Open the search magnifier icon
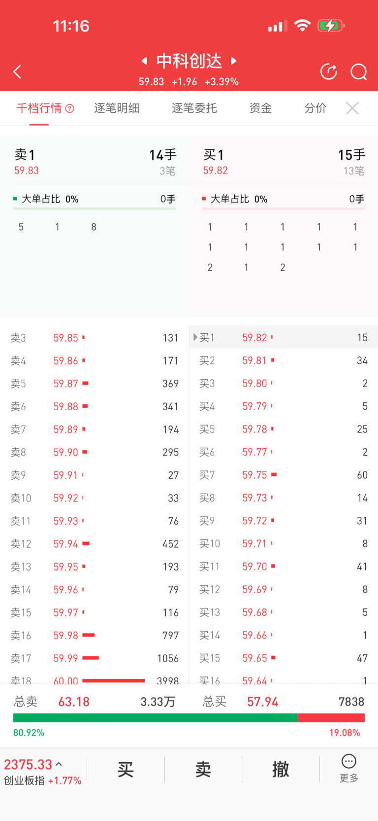The width and height of the screenshot is (378, 821). click(x=359, y=72)
